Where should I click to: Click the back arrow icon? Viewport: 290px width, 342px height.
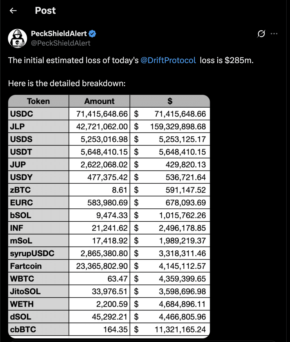(13, 11)
